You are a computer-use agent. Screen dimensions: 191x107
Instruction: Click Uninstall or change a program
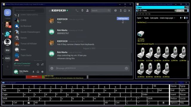pyautogui.click(x=166, y=18)
